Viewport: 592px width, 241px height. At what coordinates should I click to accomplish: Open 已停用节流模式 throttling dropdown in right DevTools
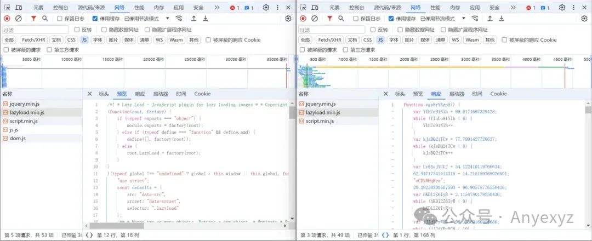(x=443, y=19)
